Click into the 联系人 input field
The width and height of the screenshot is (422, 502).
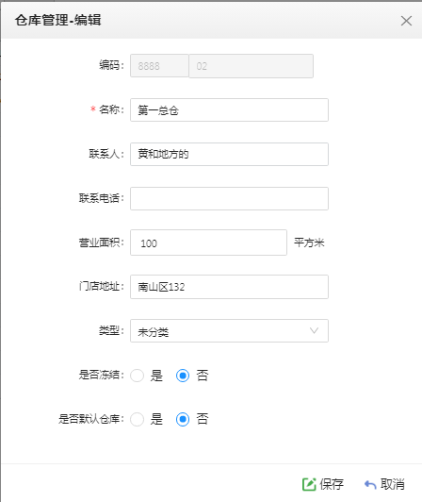tap(229, 155)
